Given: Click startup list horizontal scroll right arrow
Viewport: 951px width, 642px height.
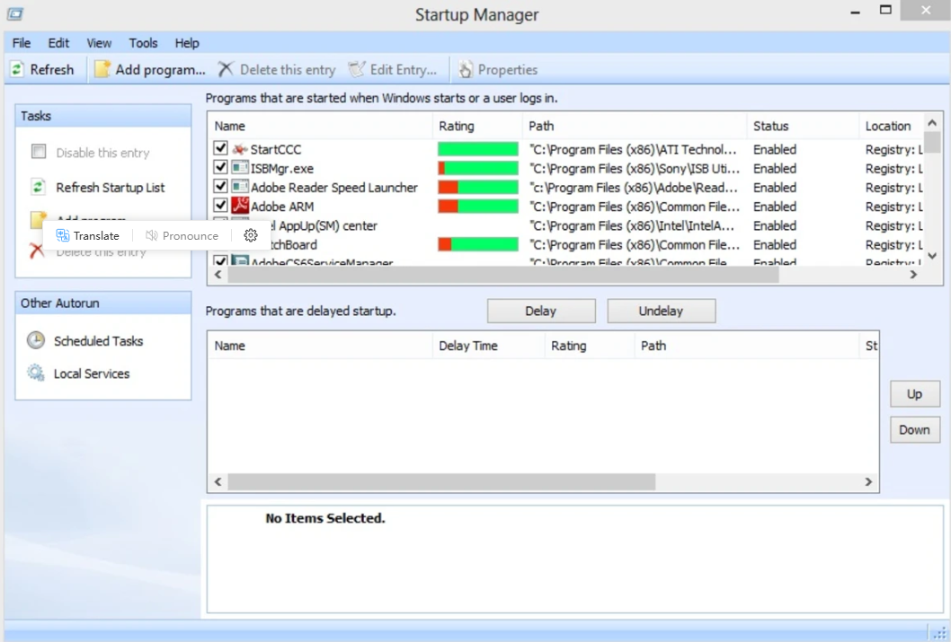Looking at the screenshot, I should click(913, 275).
